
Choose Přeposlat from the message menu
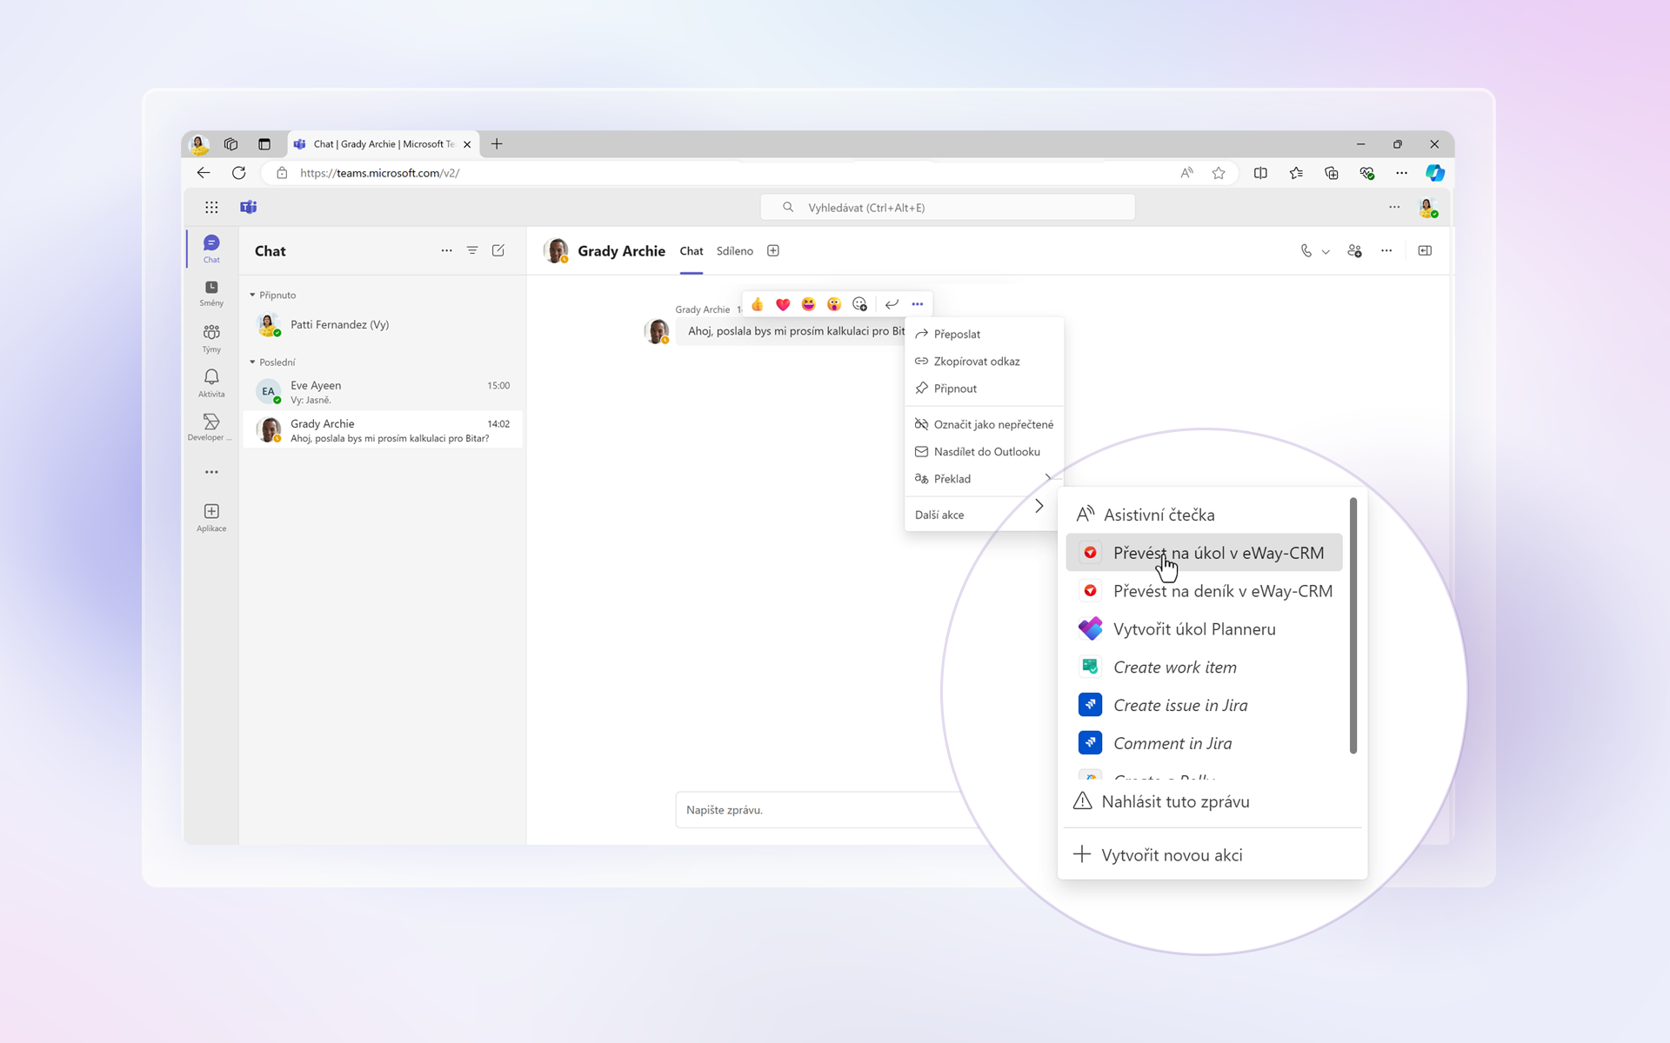pos(984,335)
